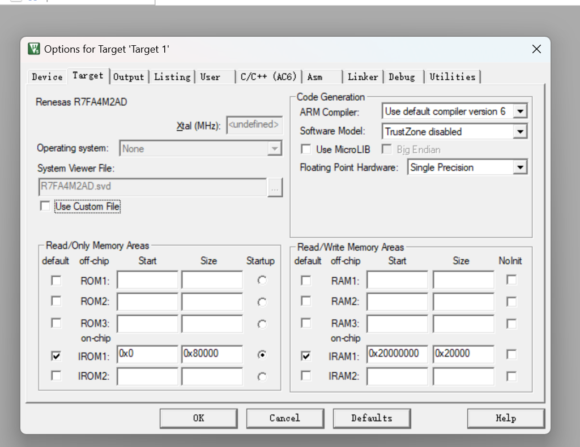This screenshot has height=447, width=580.
Task: Enable NoInit for IRAM1
Action: pos(511,355)
